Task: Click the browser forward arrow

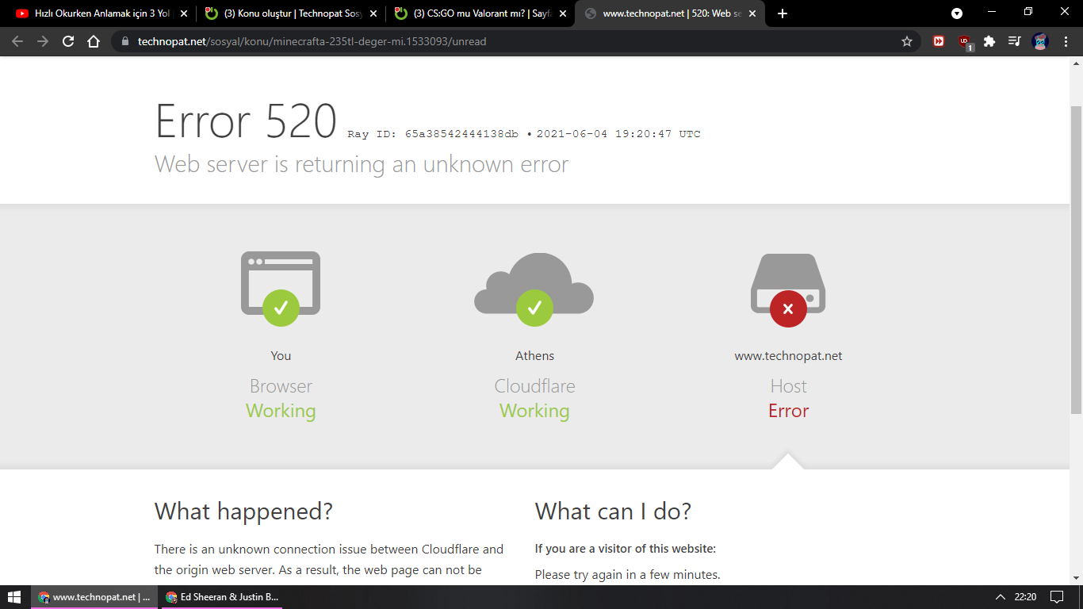Action: 43,41
